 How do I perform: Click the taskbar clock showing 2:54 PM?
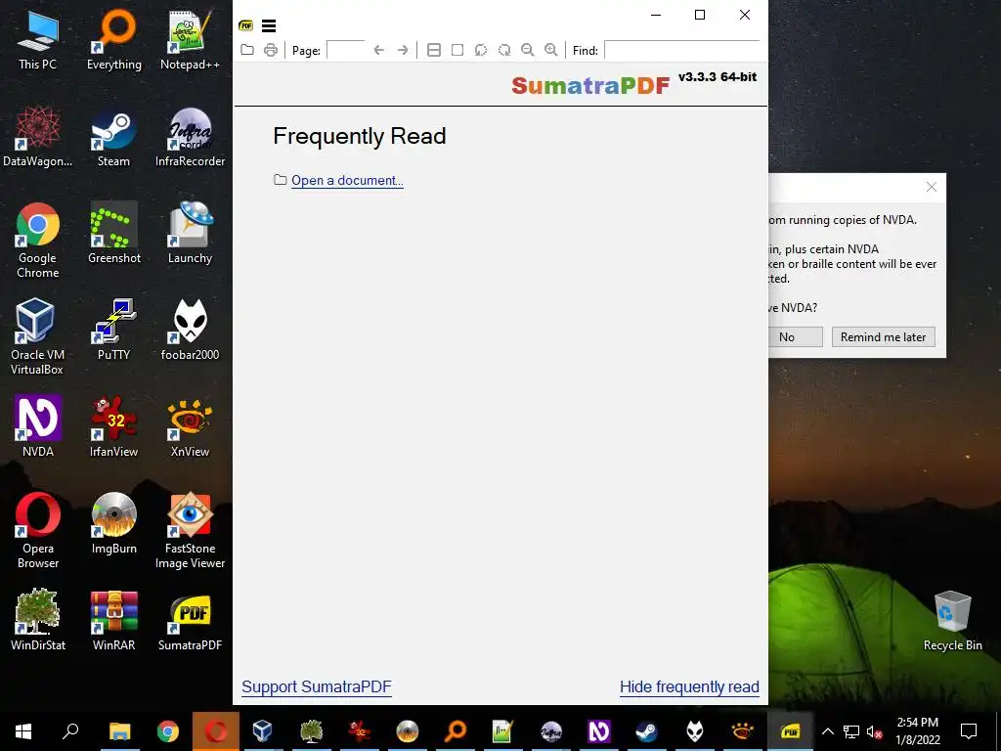click(x=917, y=731)
